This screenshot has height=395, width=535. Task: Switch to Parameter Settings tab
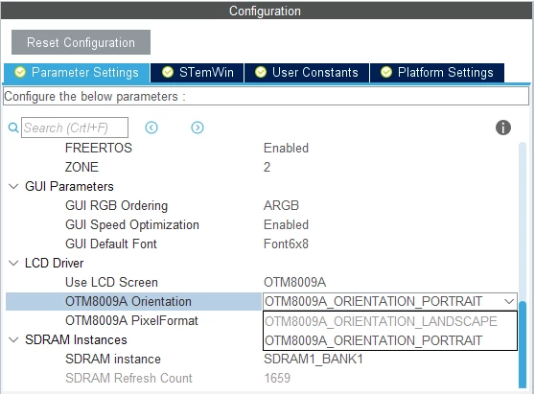(x=77, y=72)
